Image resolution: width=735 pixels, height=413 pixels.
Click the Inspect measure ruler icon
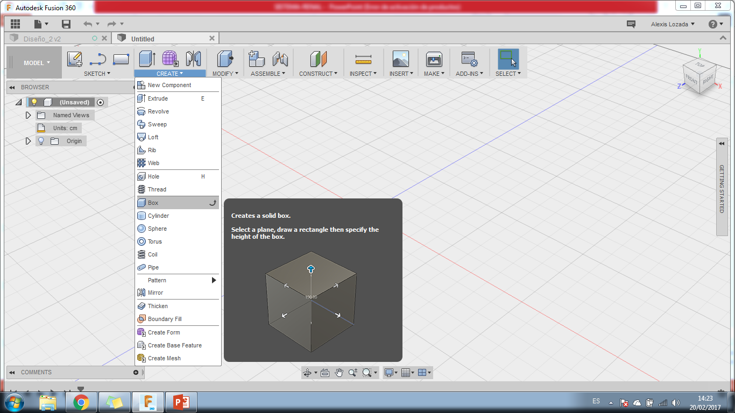tap(363, 59)
